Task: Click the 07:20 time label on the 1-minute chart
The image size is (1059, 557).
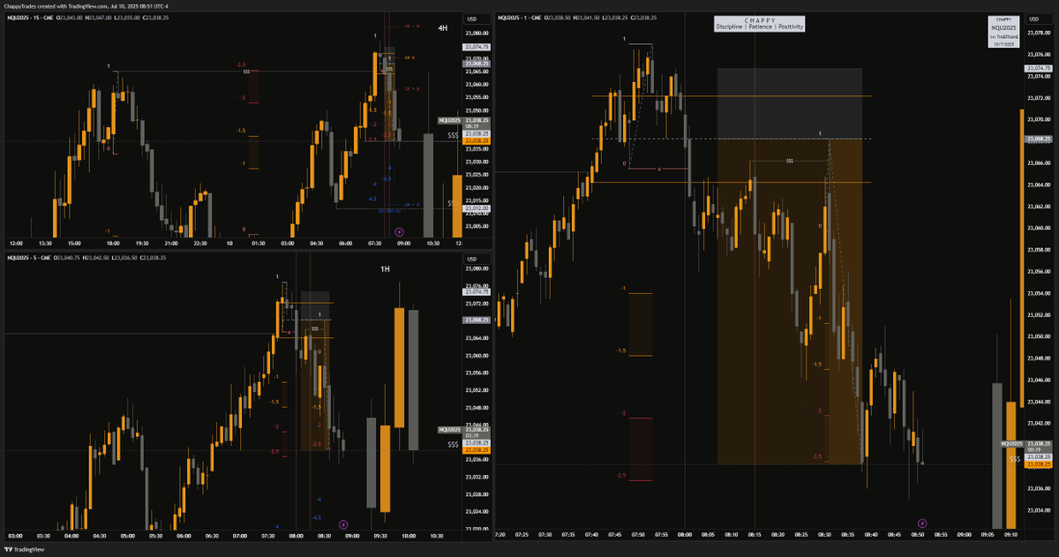Action: point(500,534)
